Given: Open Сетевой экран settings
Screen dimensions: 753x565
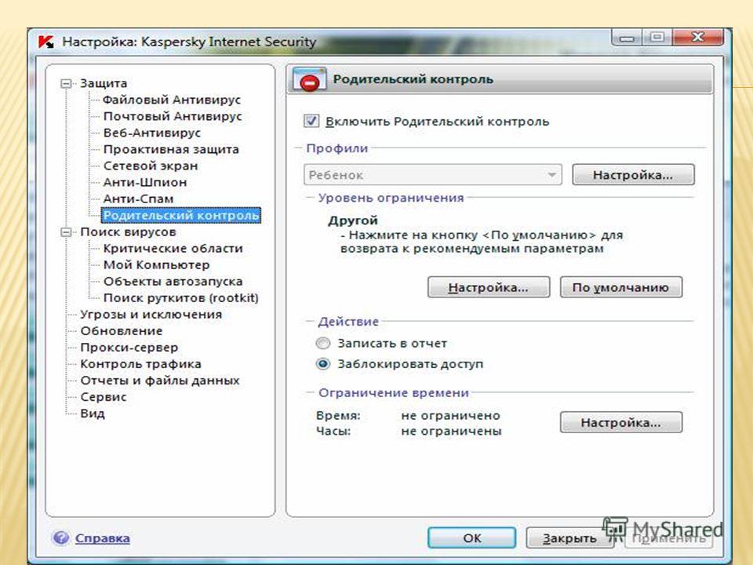Looking at the screenshot, I should coord(151,166).
